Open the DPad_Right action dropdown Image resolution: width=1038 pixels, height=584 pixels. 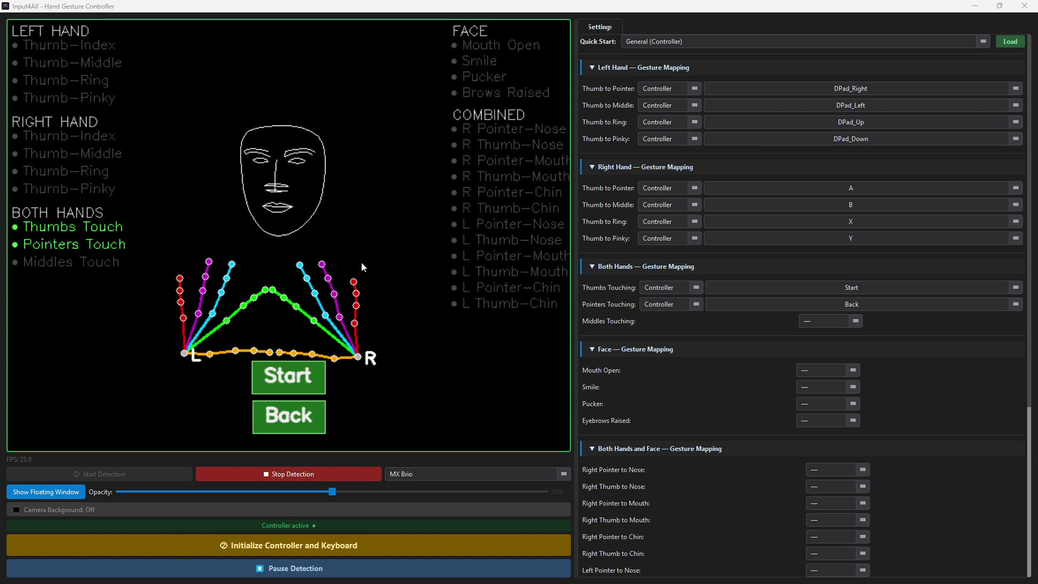863,89
